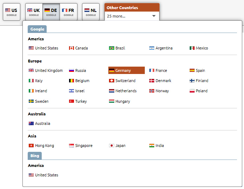
Task: Click the Japan flag icon
Action: pos(111,146)
